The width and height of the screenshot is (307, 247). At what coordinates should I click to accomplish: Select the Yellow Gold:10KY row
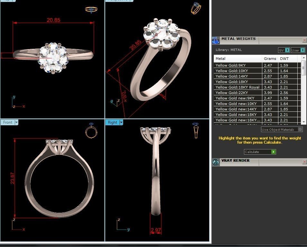tap(257, 71)
